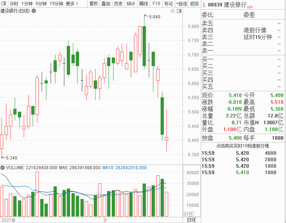This screenshot has width=286, height=223.
Task: Click 叠加 overlay button
Action: tap(106, 4)
